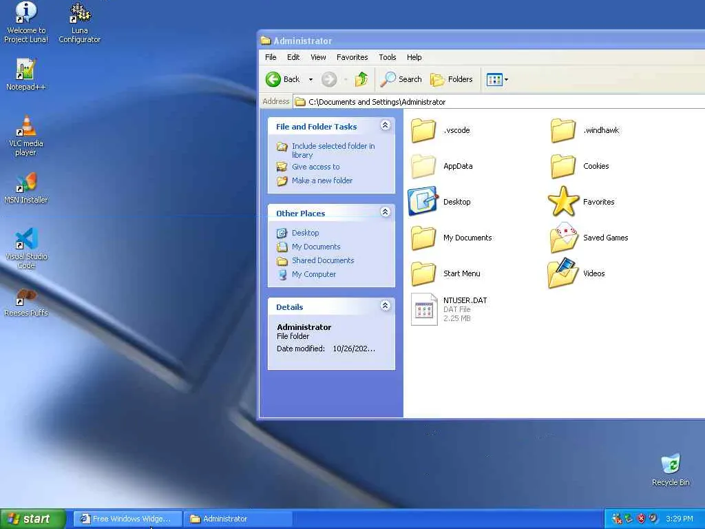This screenshot has width=705, height=529.
Task: Open the Tools menu
Action: pyautogui.click(x=387, y=57)
